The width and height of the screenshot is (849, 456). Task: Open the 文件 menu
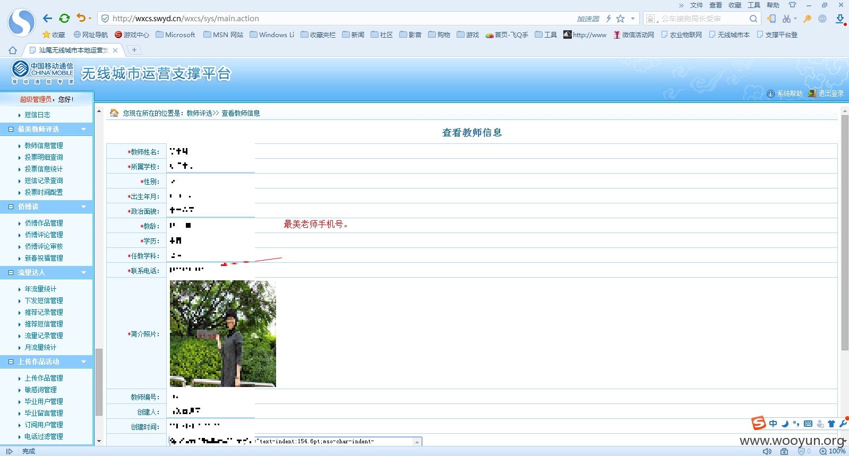coord(697,5)
